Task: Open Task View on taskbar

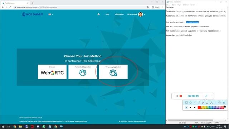Action: 9,126
